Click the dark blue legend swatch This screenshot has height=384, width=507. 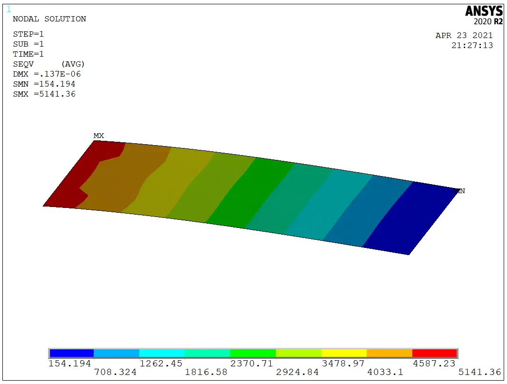tap(72, 353)
